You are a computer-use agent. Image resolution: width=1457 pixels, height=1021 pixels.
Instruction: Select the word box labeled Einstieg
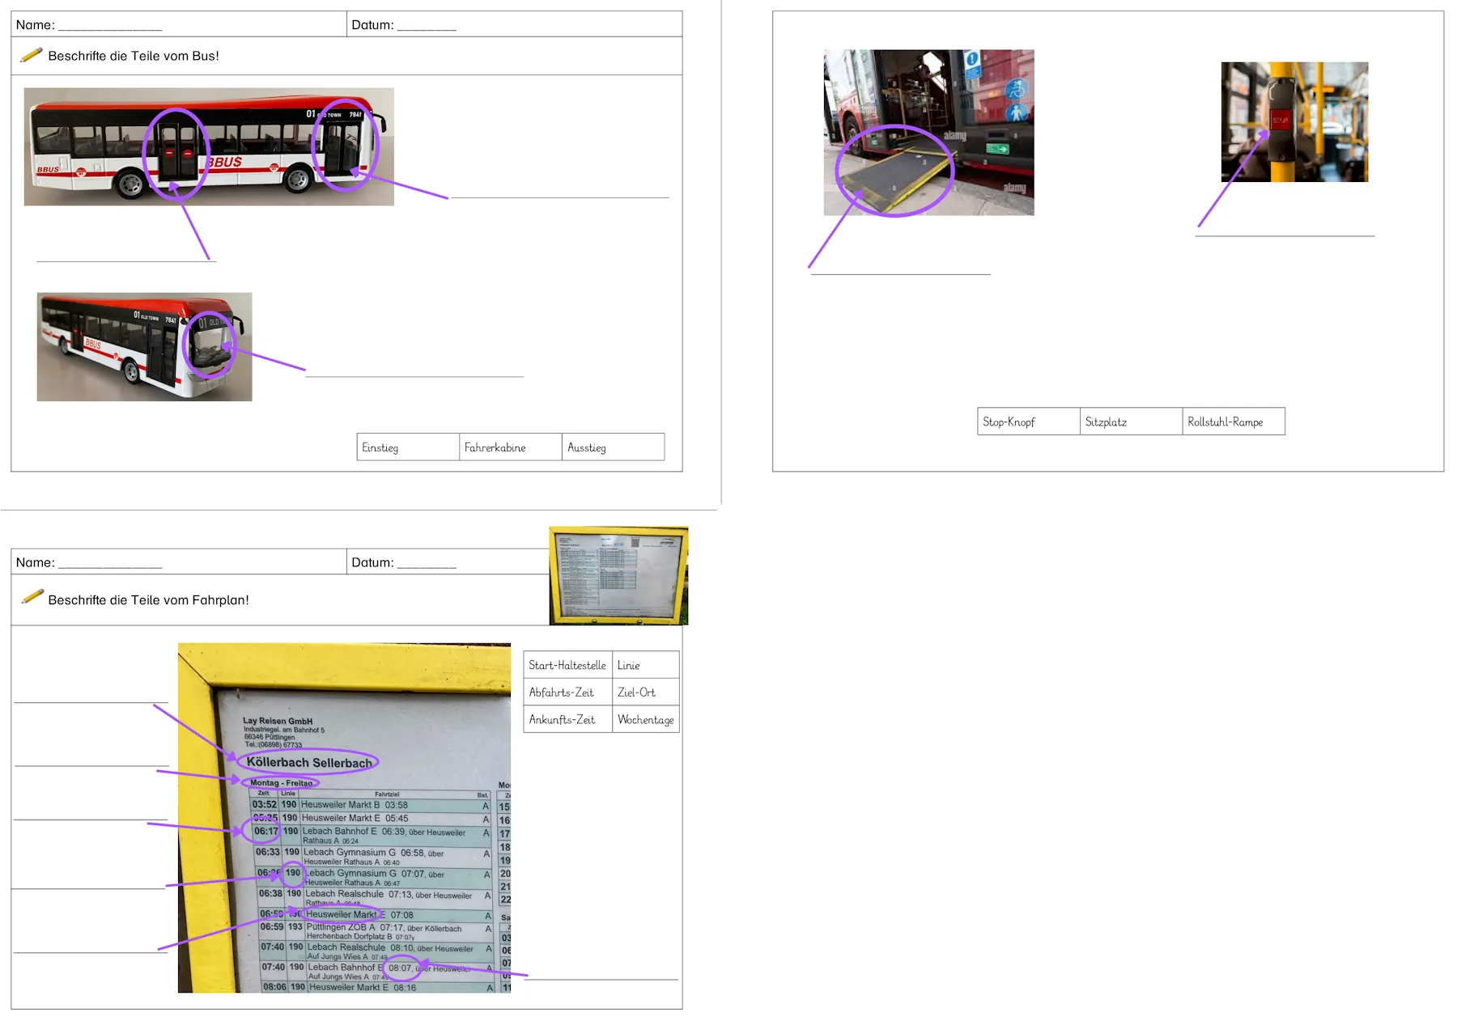coord(408,447)
